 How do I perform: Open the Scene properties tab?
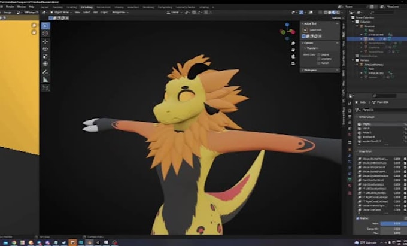(350, 129)
